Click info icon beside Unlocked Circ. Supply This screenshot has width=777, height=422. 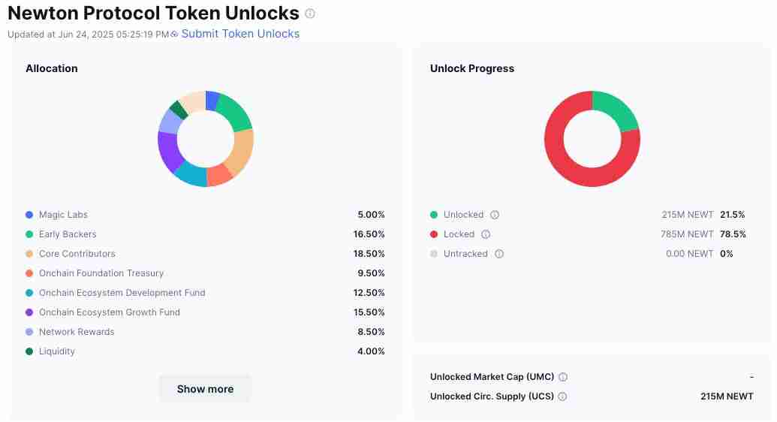562,396
